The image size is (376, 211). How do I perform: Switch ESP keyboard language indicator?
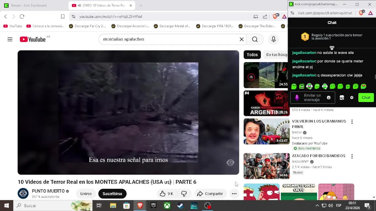(338, 206)
